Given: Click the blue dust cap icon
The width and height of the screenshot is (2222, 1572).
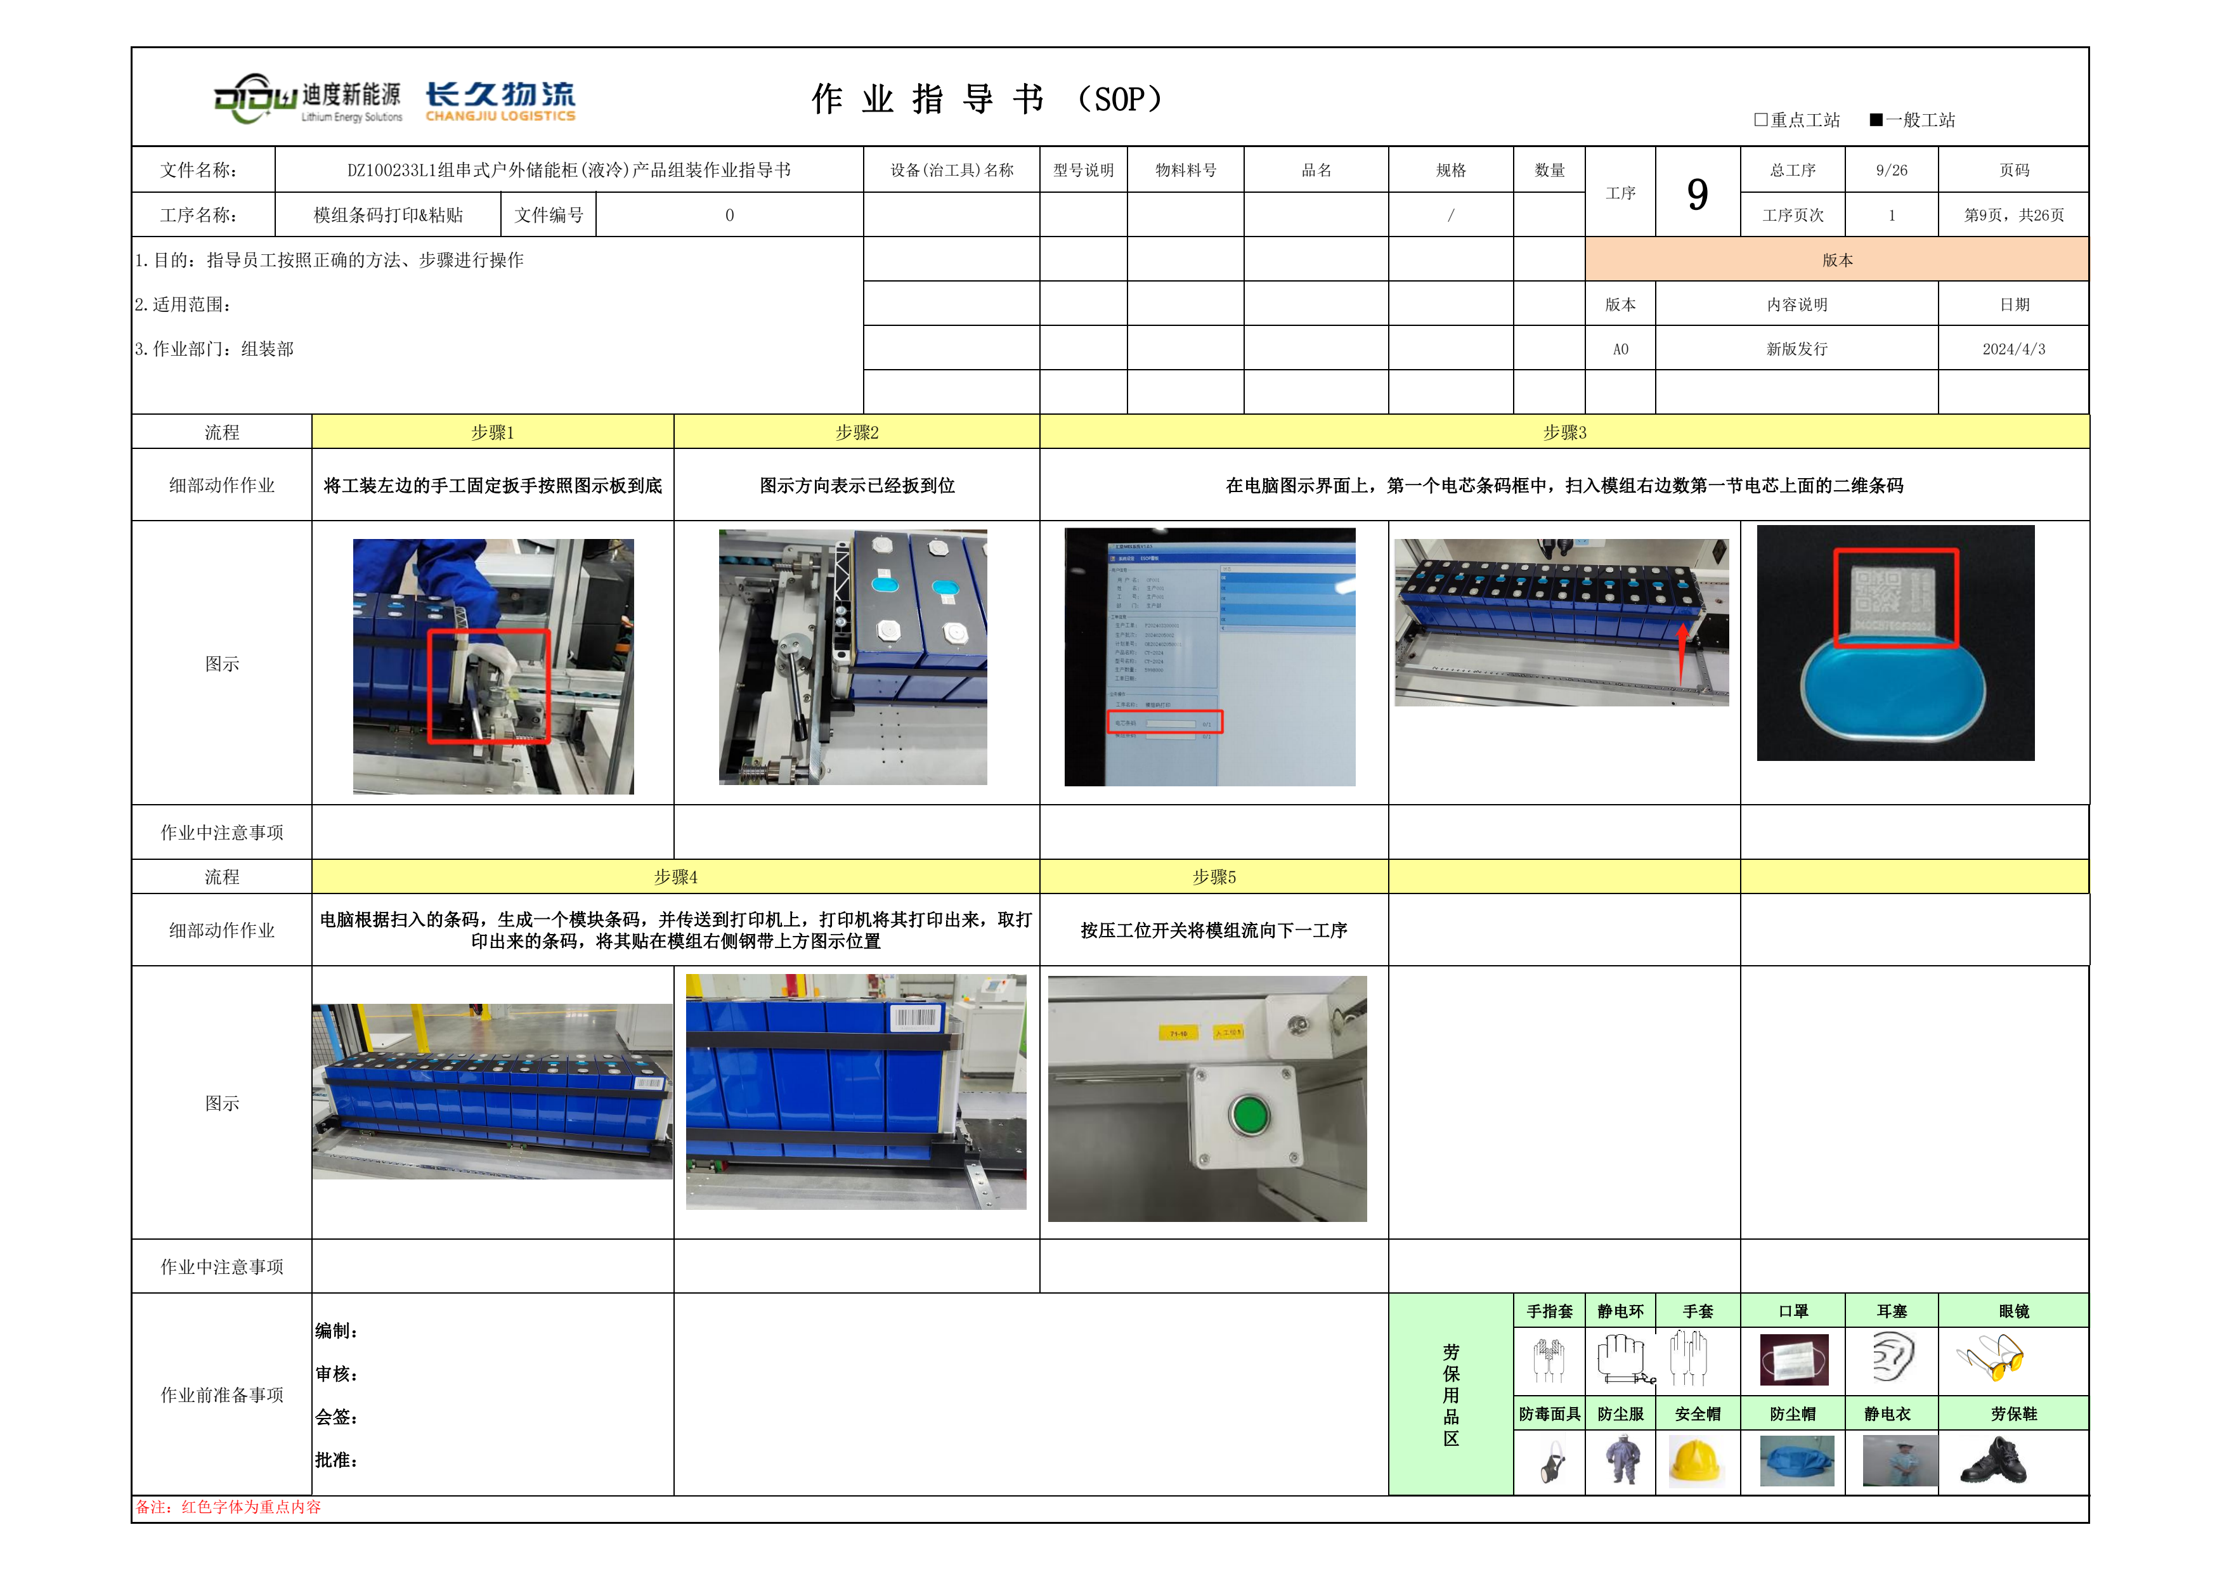Looking at the screenshot, I should [1796, 1462].
